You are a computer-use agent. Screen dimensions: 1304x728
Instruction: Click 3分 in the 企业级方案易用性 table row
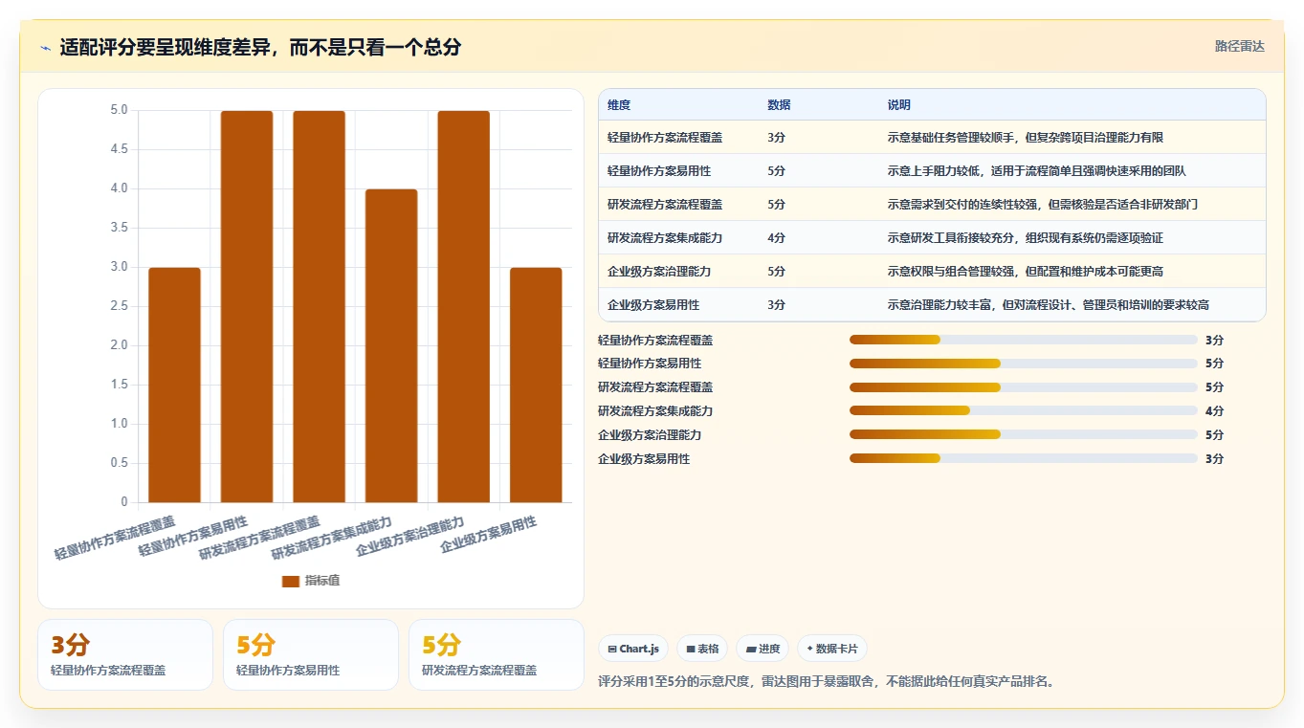pos(776,305)
